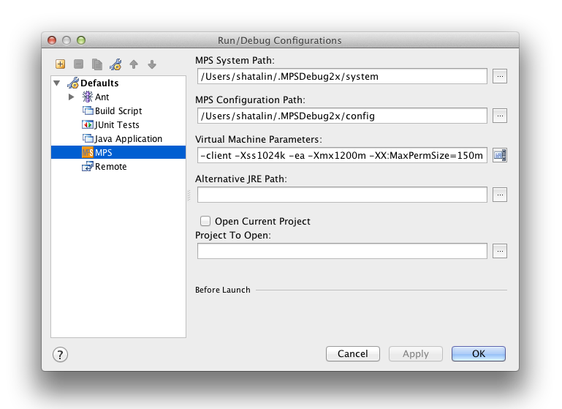Click the Remove Configuration minus icon
Image resolution: width=562 pixels, height=409 pixels.
tap(78, 64)
